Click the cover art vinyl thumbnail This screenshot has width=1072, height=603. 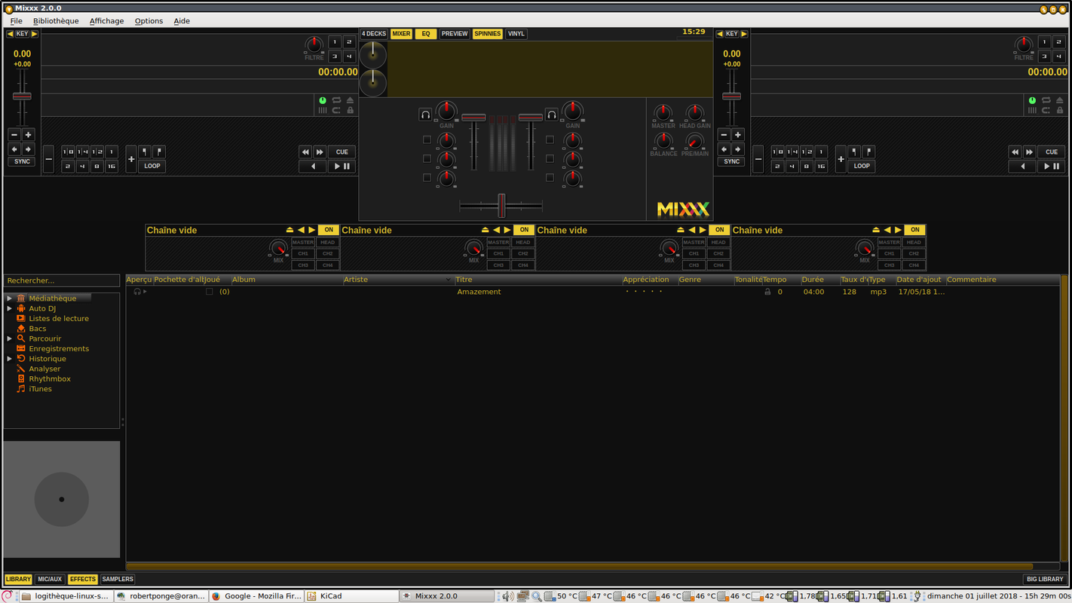[x=62, y=499]
